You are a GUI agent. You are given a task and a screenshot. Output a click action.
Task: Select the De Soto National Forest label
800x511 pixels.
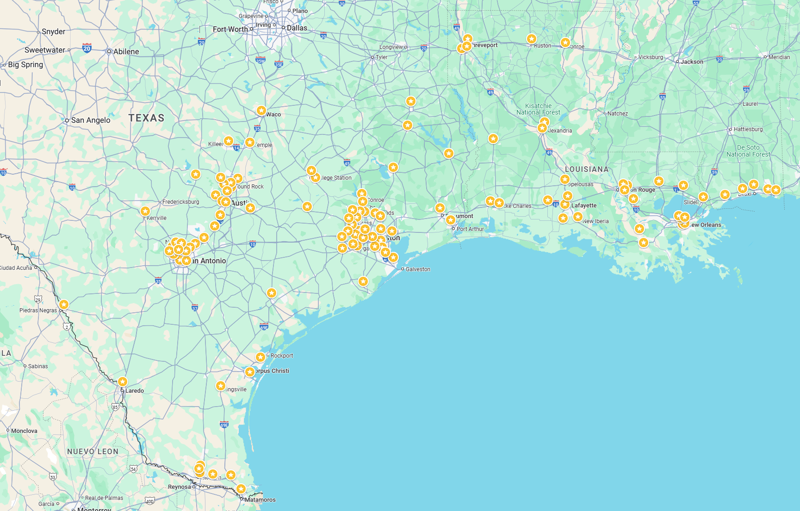click(748, 151)
